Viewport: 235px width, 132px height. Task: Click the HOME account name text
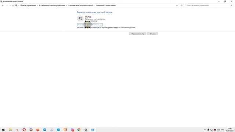coord(88,17)
